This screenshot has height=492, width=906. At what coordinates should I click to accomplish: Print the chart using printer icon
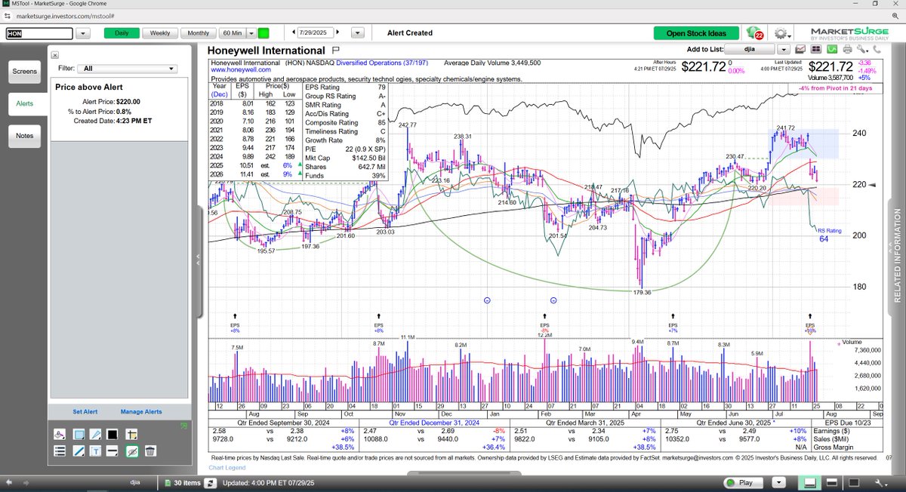point(847,49)
